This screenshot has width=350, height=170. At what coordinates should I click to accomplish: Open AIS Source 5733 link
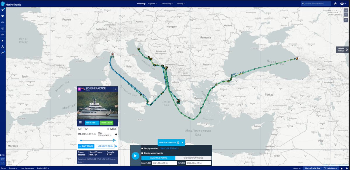(81, 161)
